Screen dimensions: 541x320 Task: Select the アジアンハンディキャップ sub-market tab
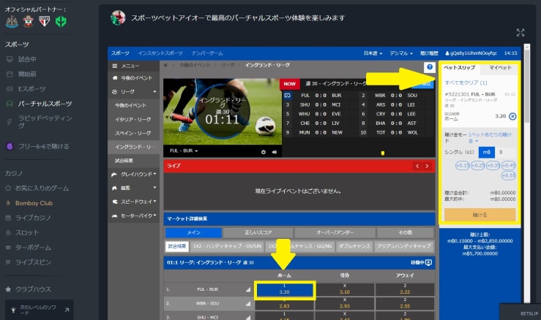pos(404,246)
